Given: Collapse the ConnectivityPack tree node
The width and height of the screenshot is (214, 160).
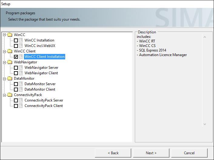Looking at the screenshot, I should tap(4, 95).
